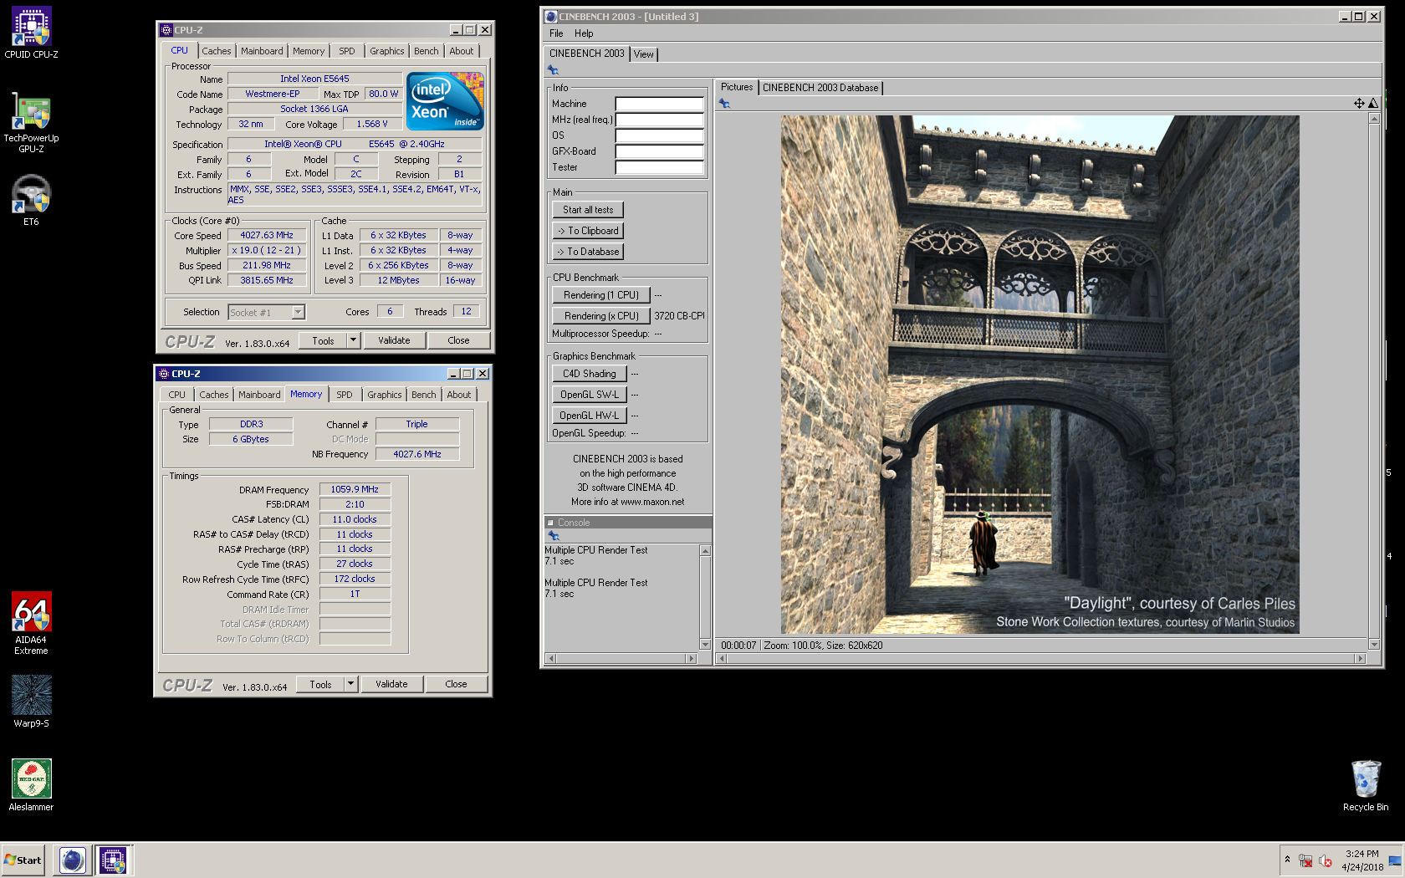
Task: Open the File menu in CINEBENCH
Action: tap(556, 33)
